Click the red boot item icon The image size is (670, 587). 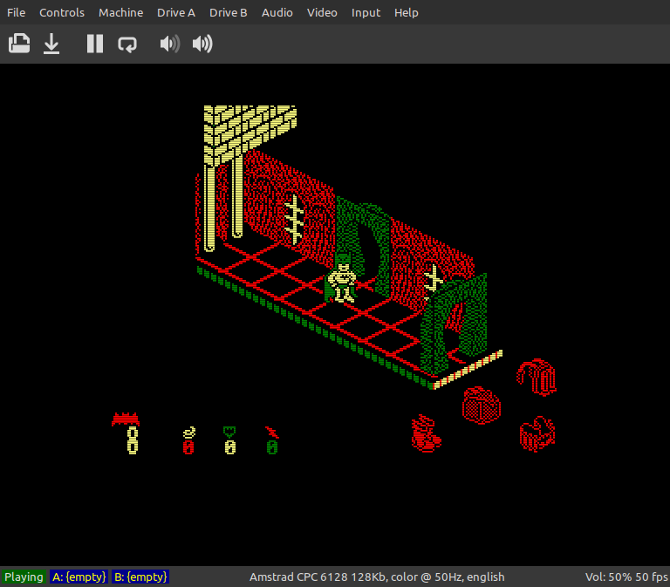[426, 433]
